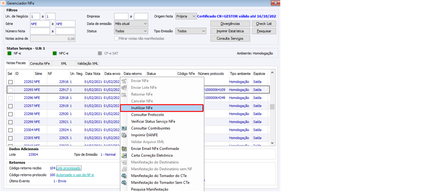
Task: Open the Lote processado link
Action: [x=69, y=168]
